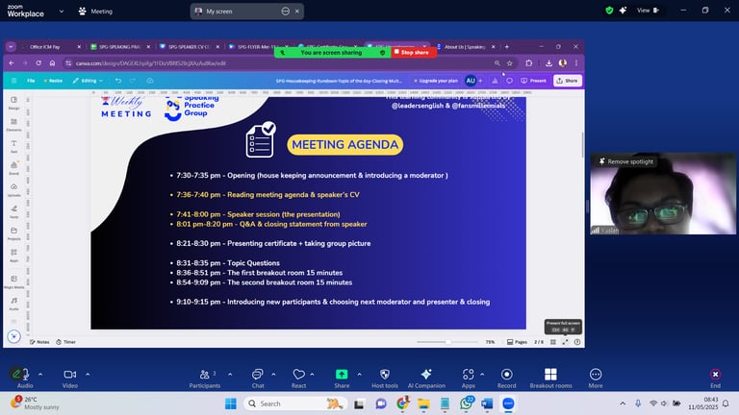Screen dimensions: 739x415
Task: Expand Apps options arrow
Action: click(x=482, y=375)
